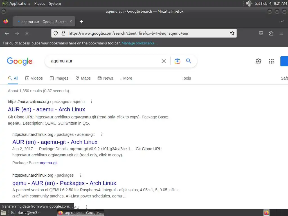Click the Google logo
Screen dimensions: 288x216
(19, 61)
